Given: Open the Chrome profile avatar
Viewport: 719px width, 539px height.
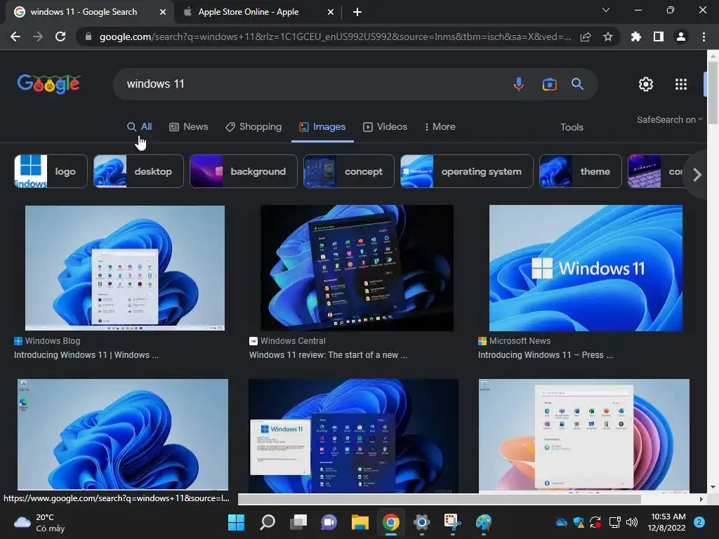Looking at the screenshot, I should [681, 36].
